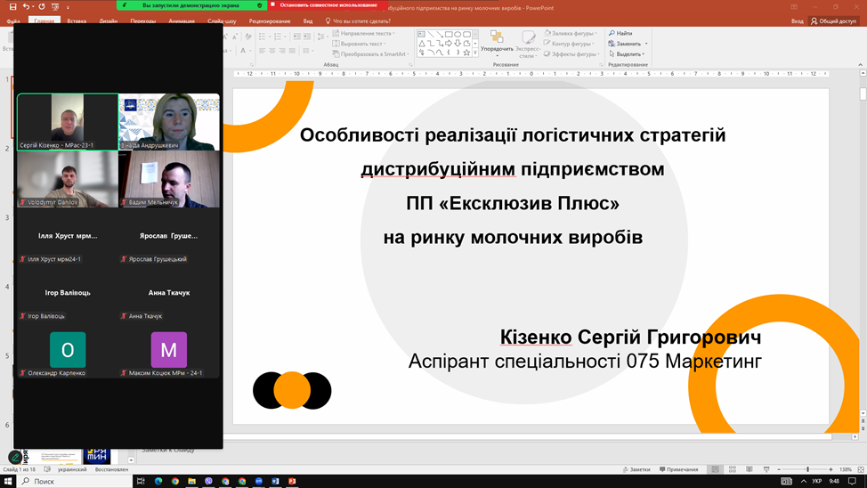
Task: Click the fit slide to window icon
Action: 861,469
